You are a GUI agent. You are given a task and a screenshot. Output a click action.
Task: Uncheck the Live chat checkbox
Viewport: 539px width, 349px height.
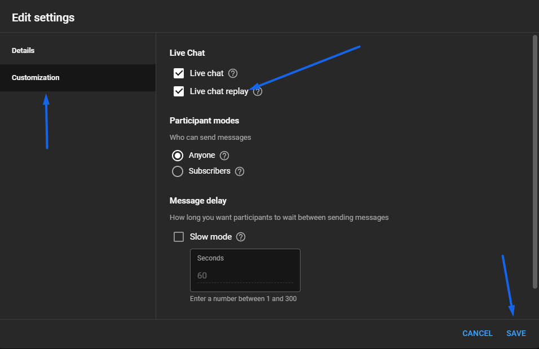click(x=179, y=73)
